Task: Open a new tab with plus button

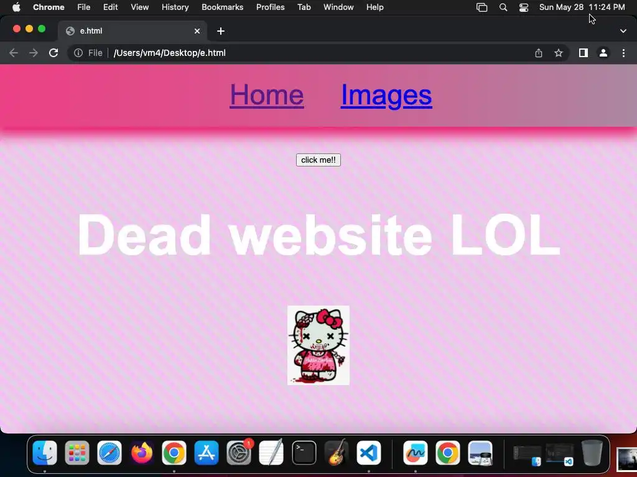Action: [221, 31]
